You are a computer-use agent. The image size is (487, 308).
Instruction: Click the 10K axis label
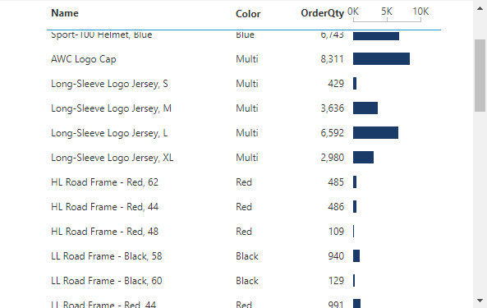[420, 11]
